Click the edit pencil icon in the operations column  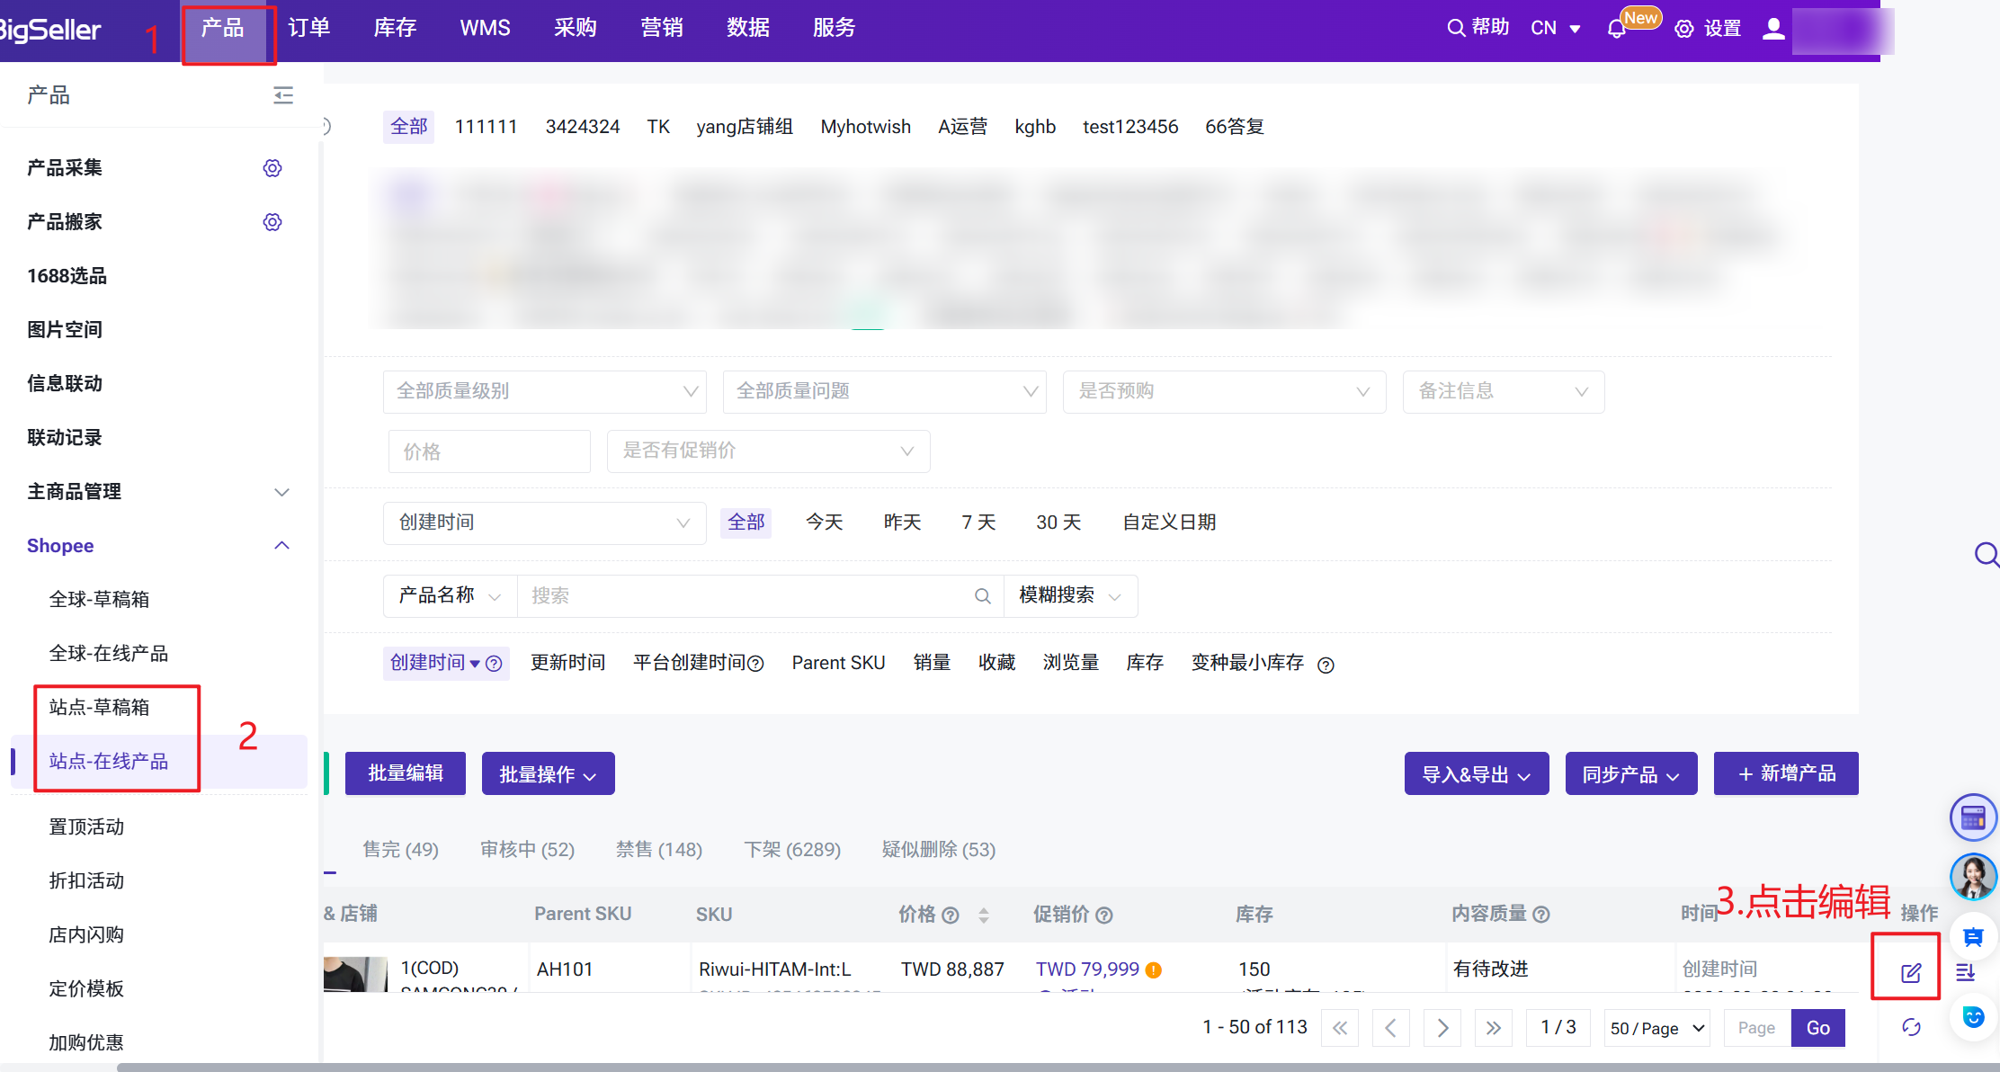(x=1911, y=972)
